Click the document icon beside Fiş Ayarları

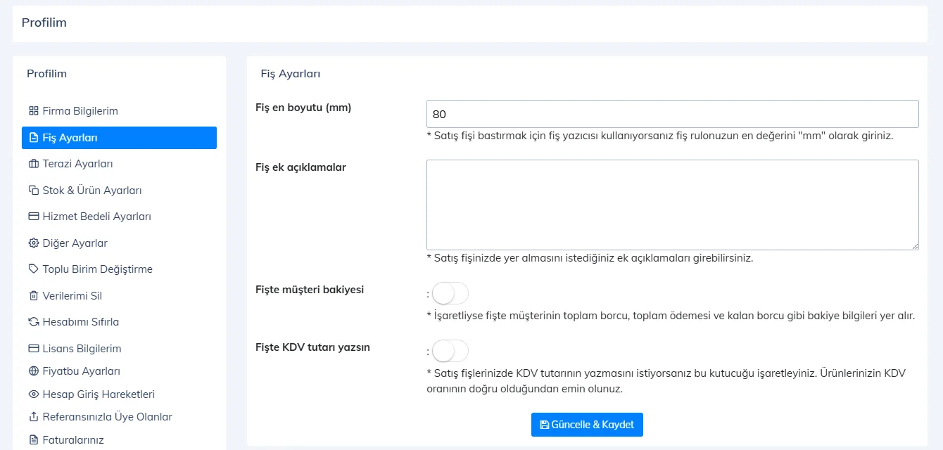click(33, 138)
